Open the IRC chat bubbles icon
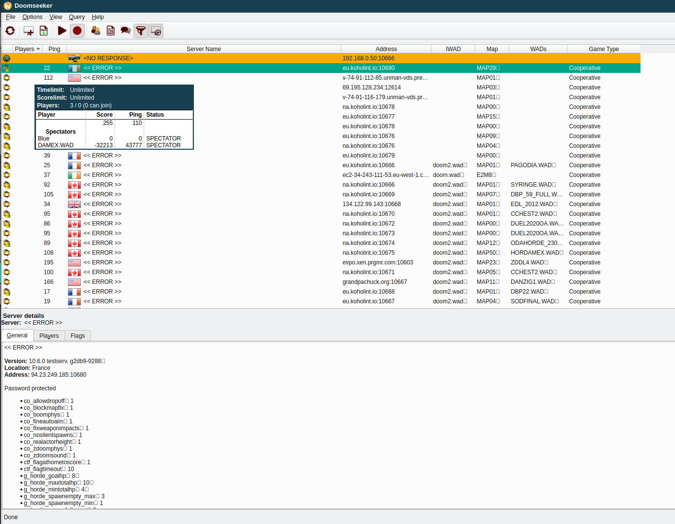Image resolution: width=675 pixels, height=524 pixels. tap(126, 31)
